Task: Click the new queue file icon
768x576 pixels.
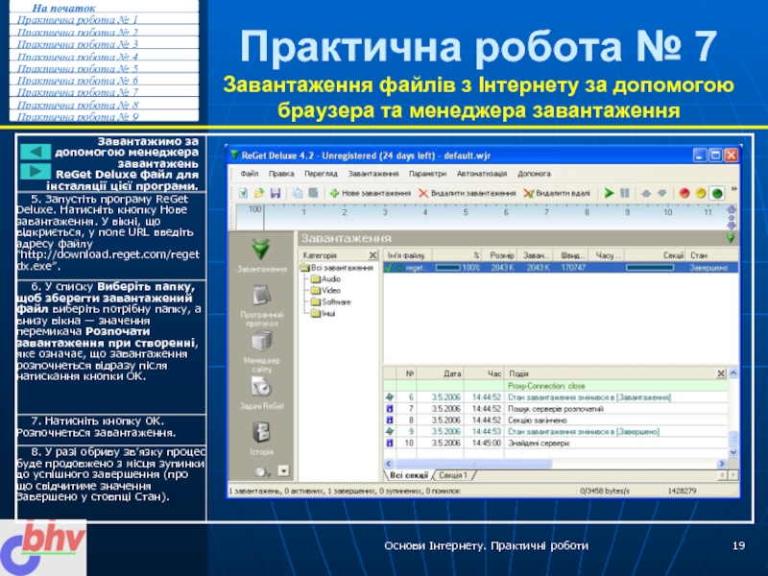Action: pyautogui.click(x=243, y=194)
